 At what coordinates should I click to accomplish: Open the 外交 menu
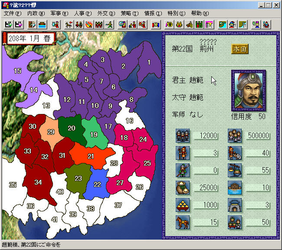(x=105, y=13)
